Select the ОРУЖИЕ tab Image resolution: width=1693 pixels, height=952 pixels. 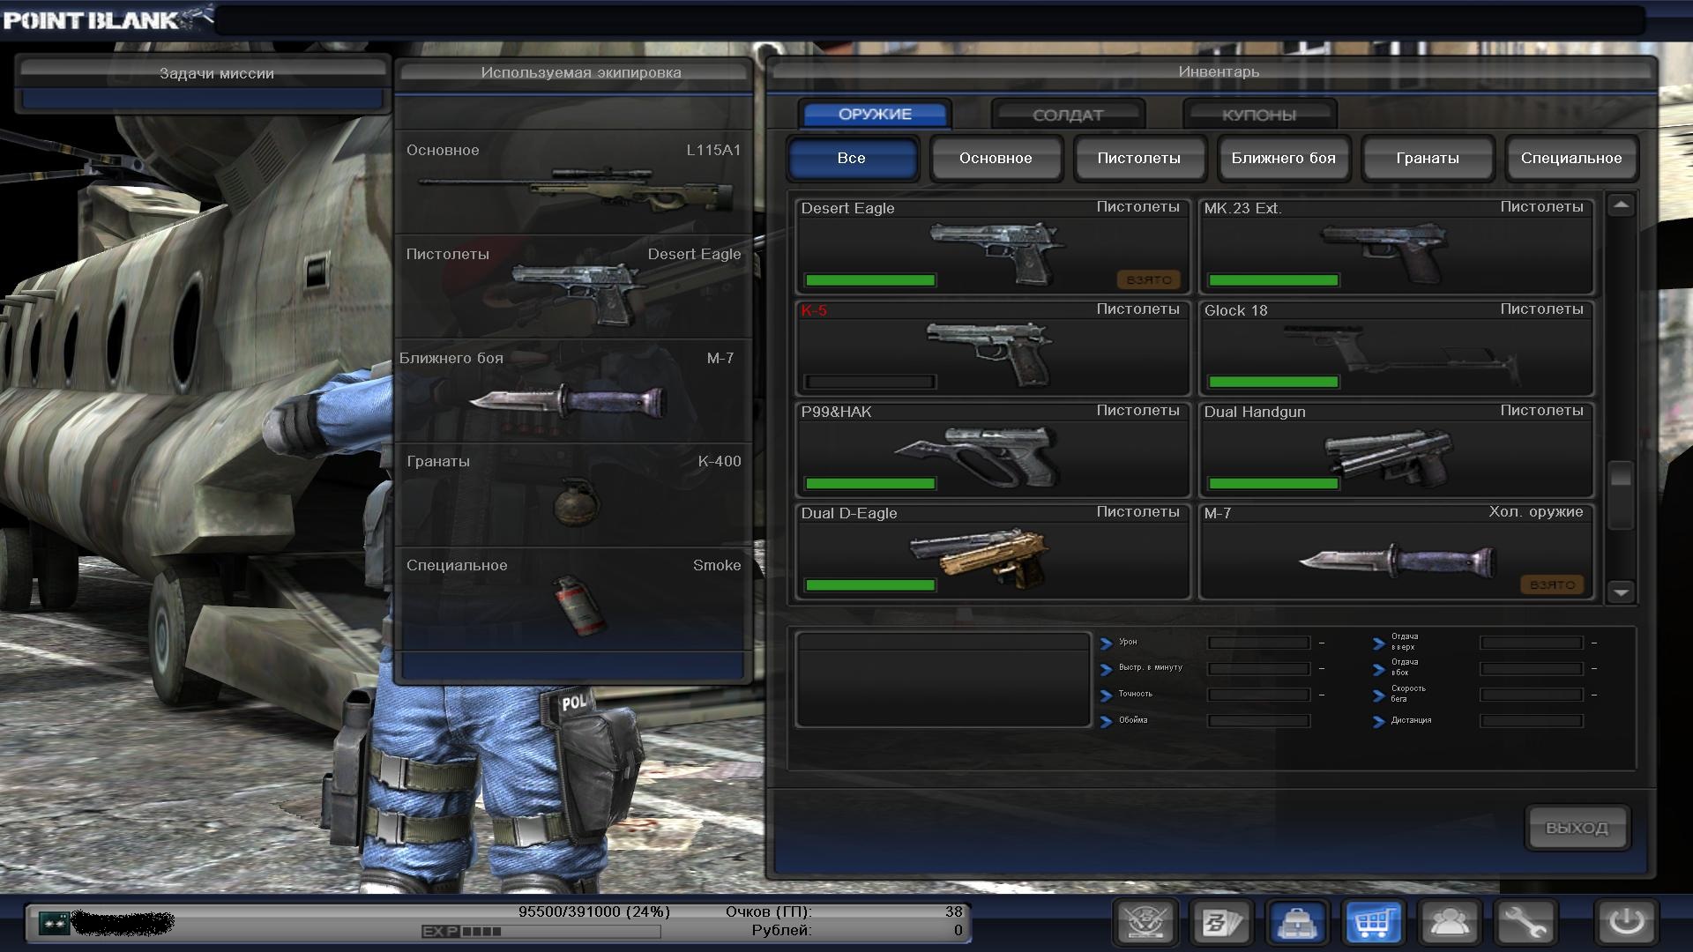point(875,115)
